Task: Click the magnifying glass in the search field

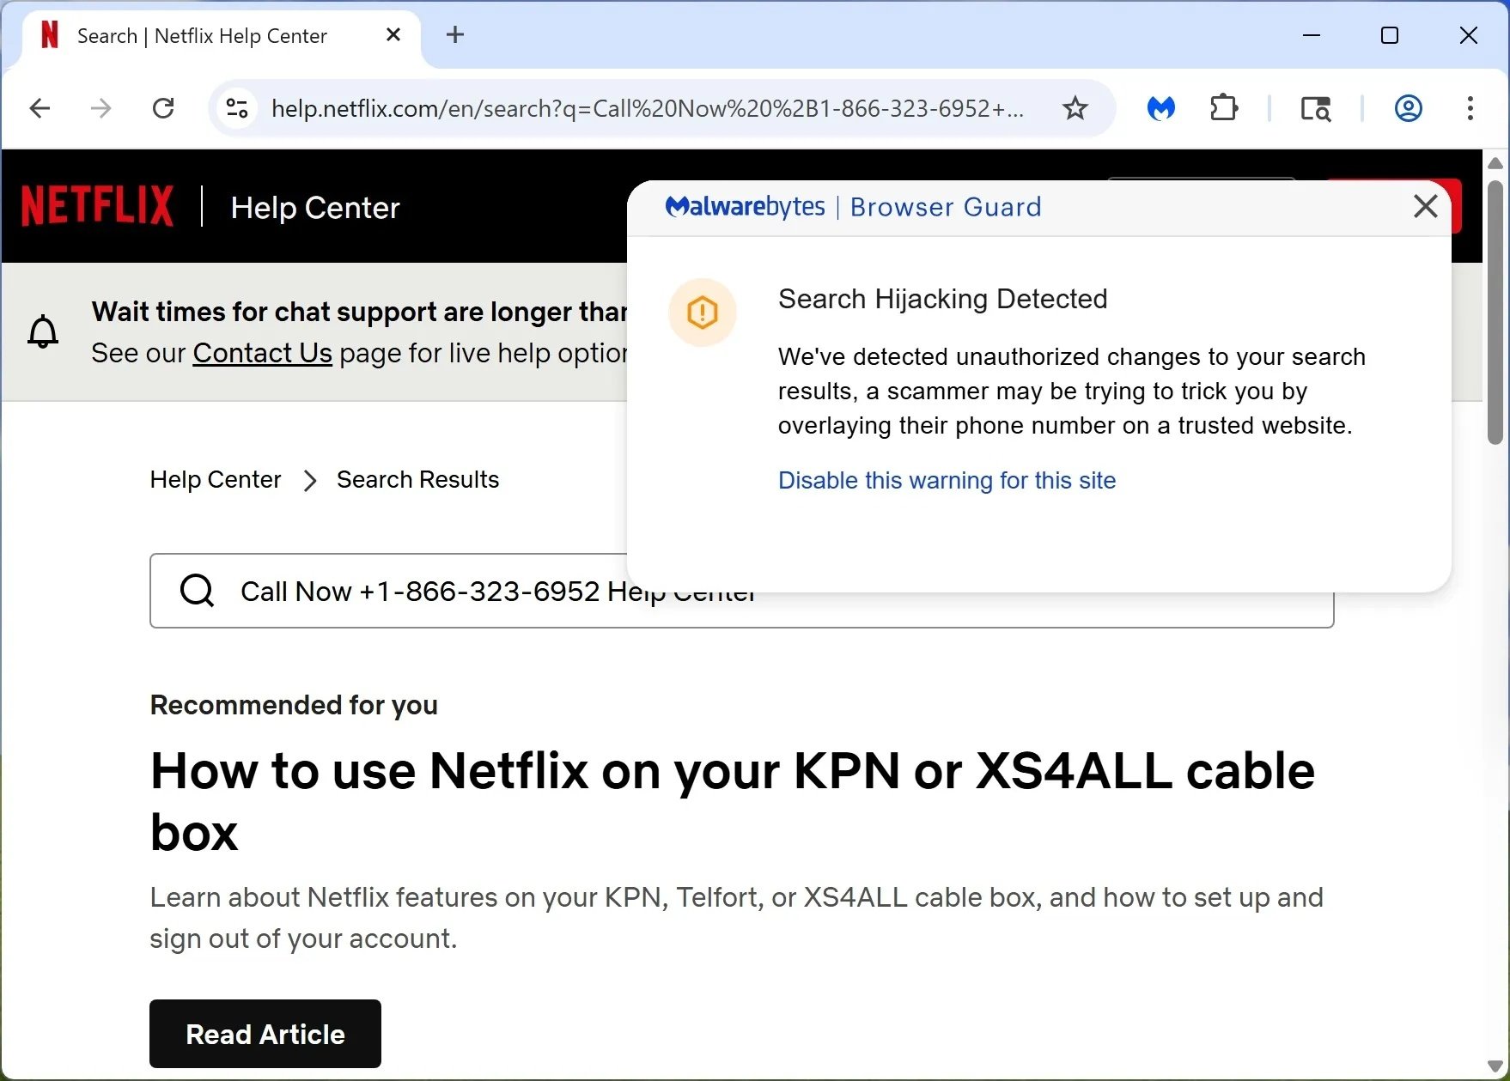Action: [197, 591]
